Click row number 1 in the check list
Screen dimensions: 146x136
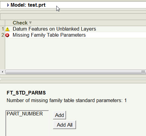point(3,29)
